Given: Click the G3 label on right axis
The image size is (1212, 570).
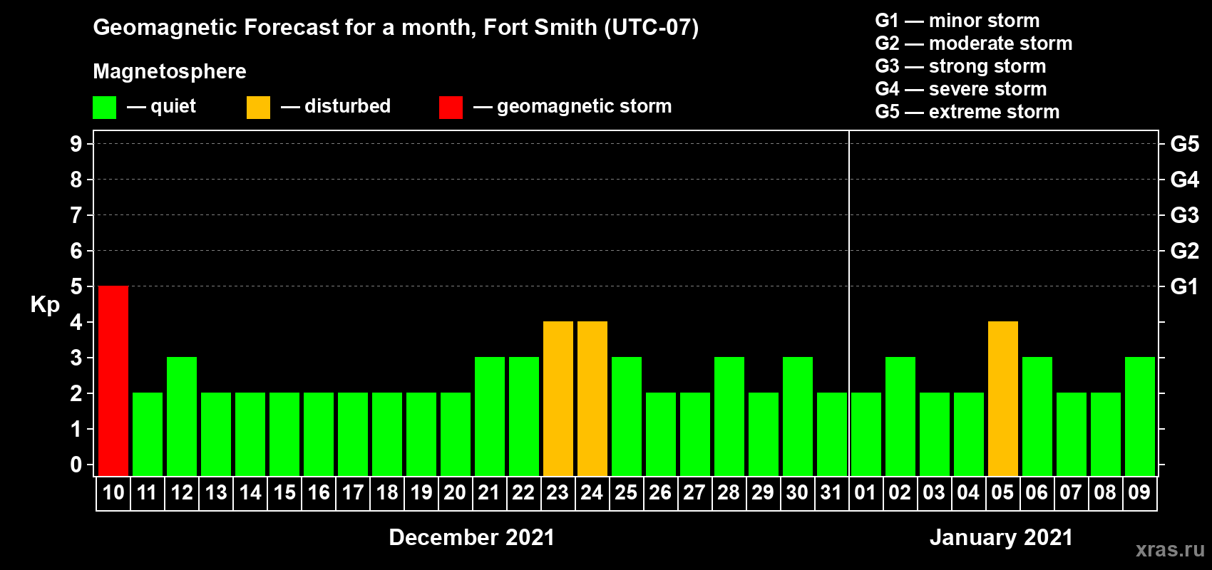Looking at the screenshot, I should [x=1184, y=215].
